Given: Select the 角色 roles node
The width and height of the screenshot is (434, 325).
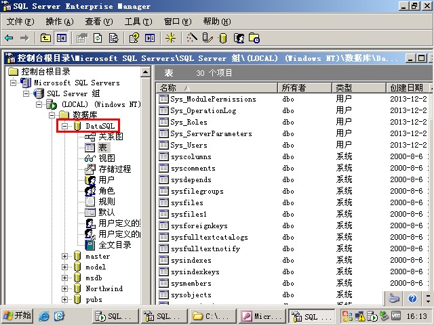Looking at the screenshot, I should click(x=106, y=191).
